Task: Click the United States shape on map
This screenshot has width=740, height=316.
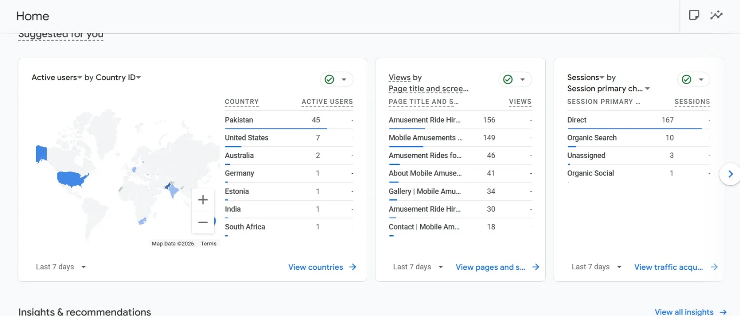Action: coord(71,178)
